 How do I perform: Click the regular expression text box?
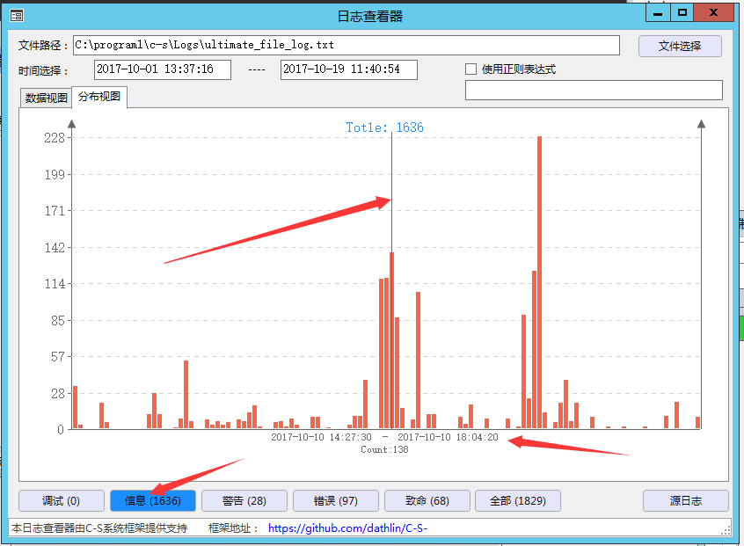594,91
